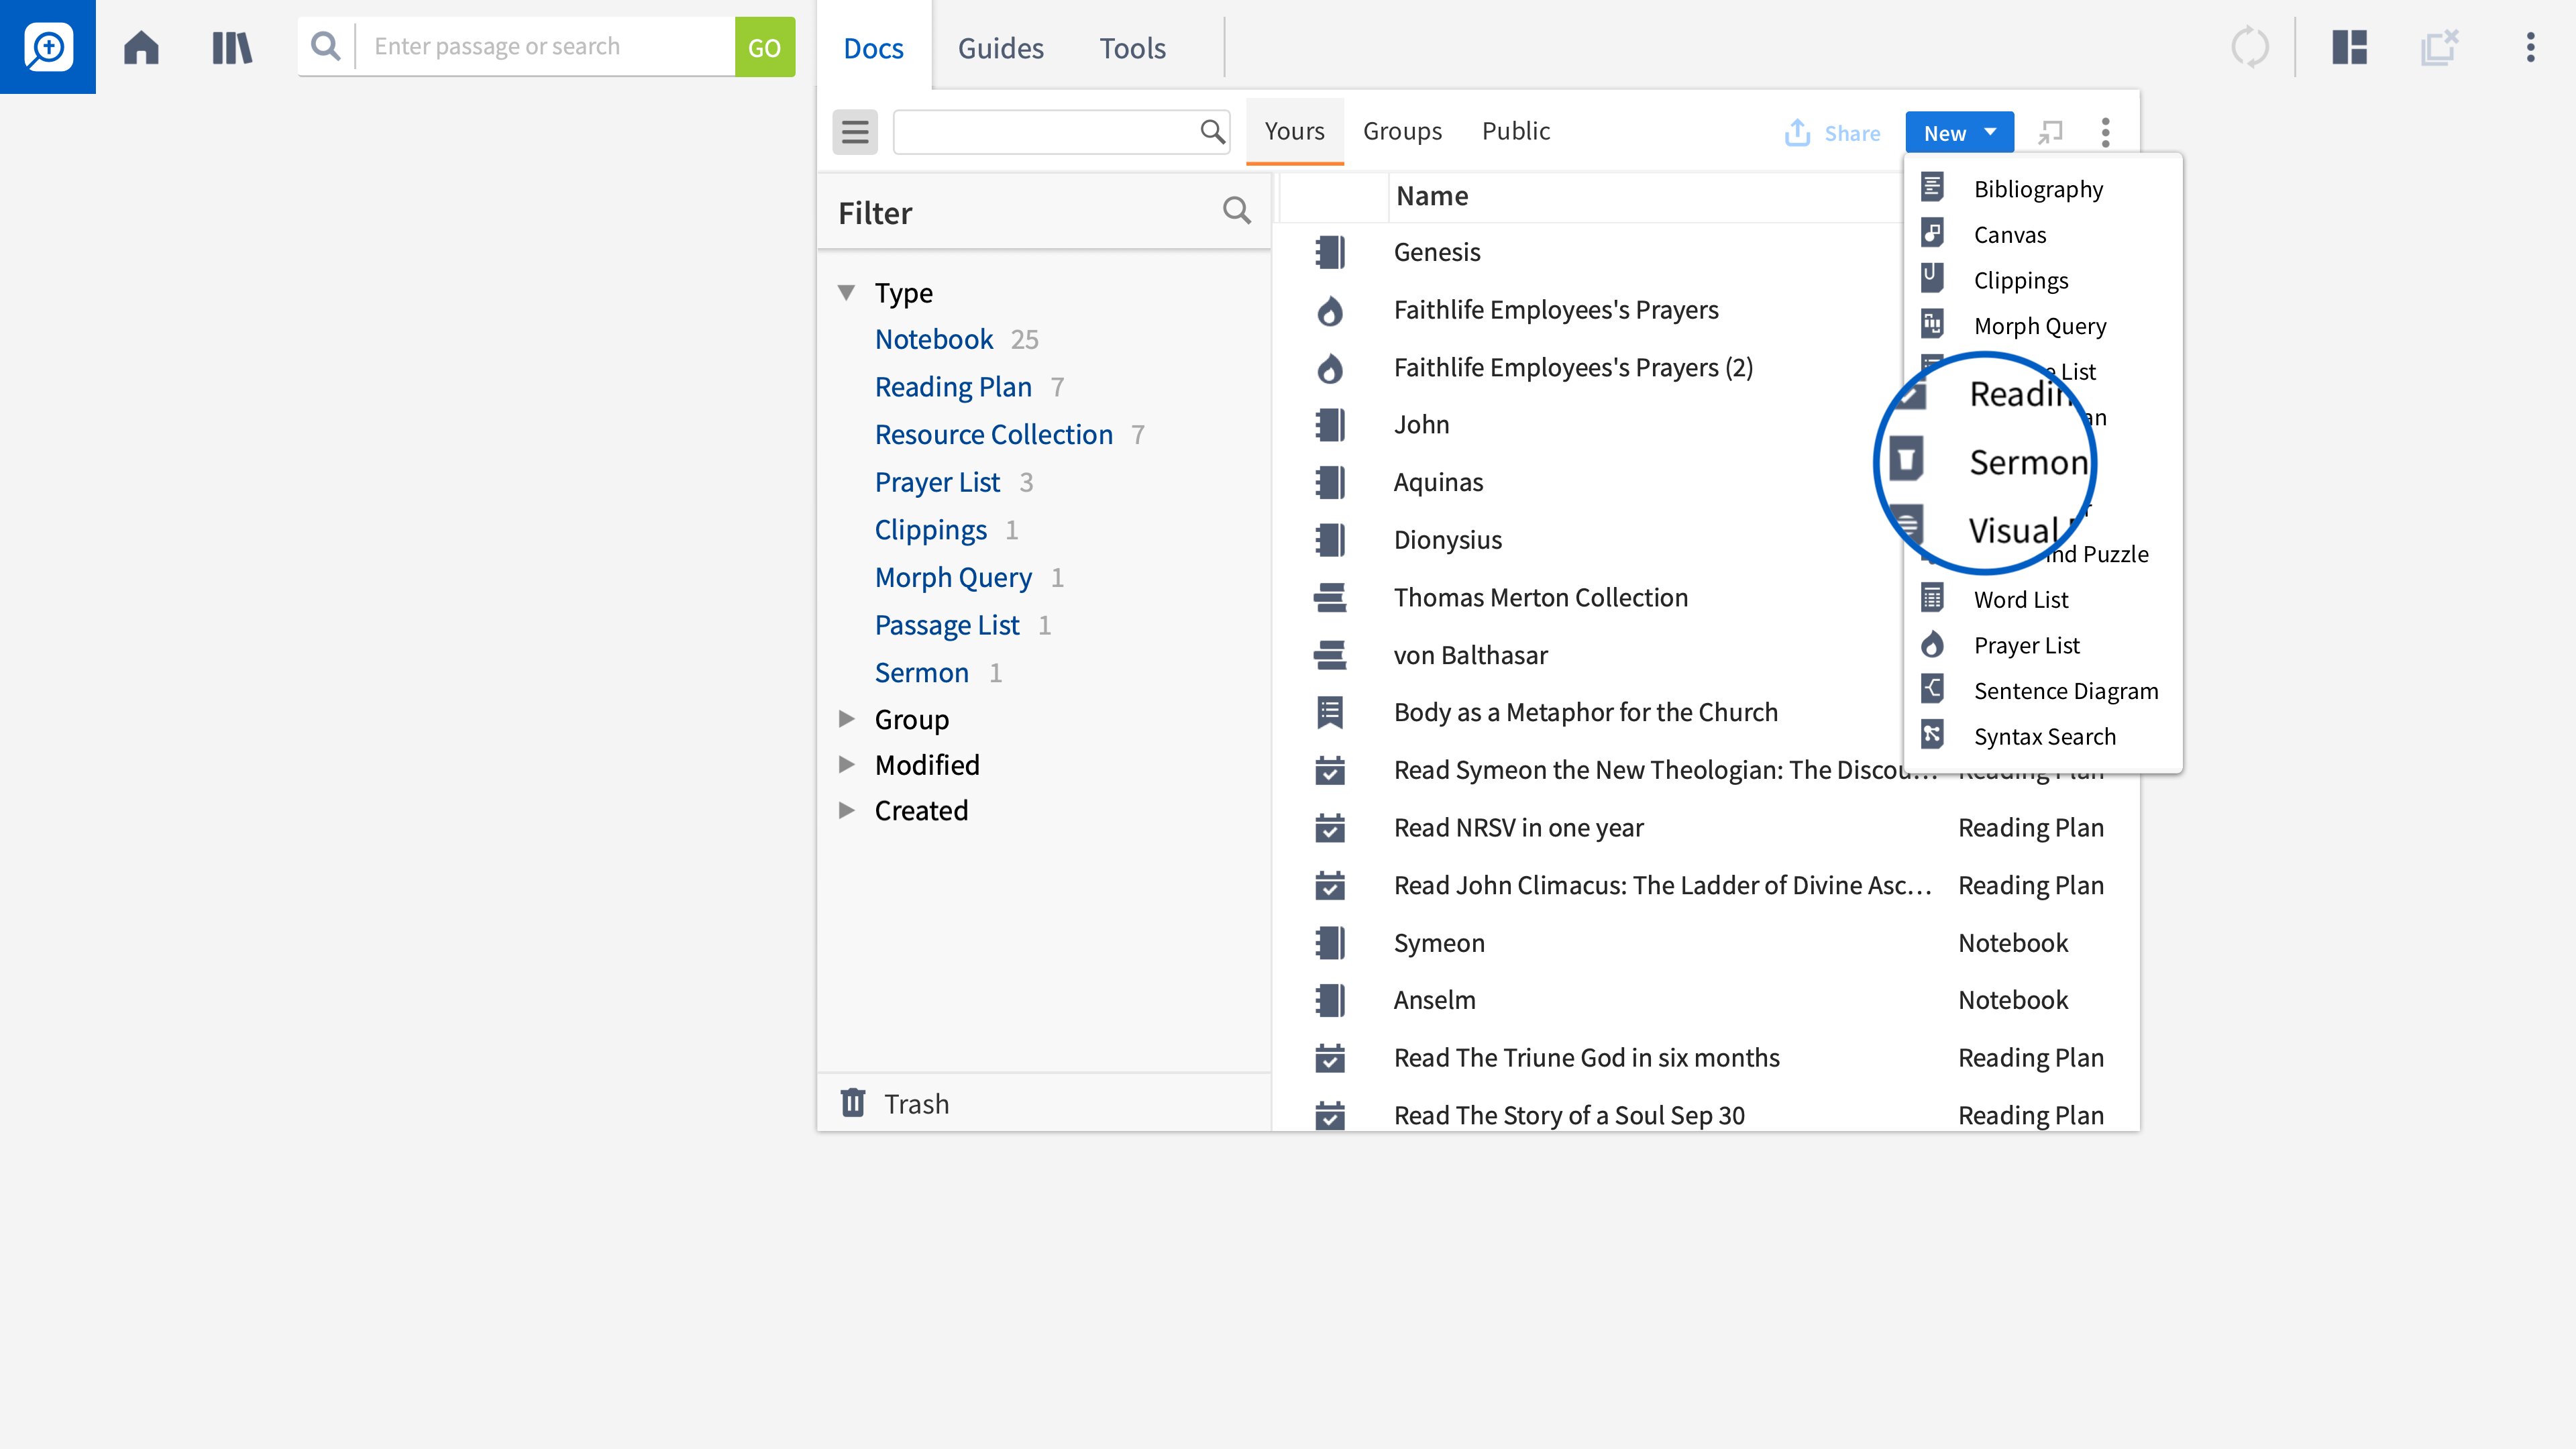Expand the Group filter section
Viewport: 2576px width, 1449px height.
(846, 719)
